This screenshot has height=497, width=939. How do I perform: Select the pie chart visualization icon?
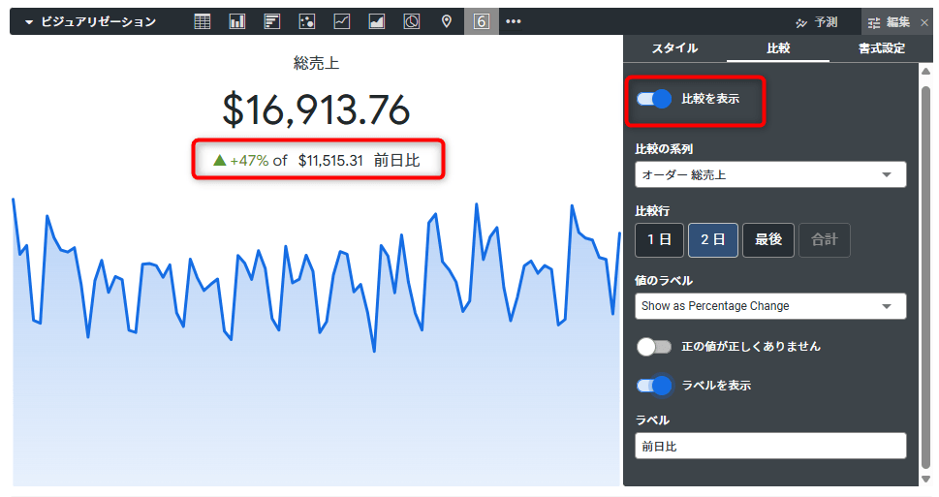[x=412, y=21]
